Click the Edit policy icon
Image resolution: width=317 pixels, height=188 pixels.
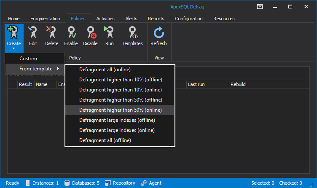pos(33,32)
